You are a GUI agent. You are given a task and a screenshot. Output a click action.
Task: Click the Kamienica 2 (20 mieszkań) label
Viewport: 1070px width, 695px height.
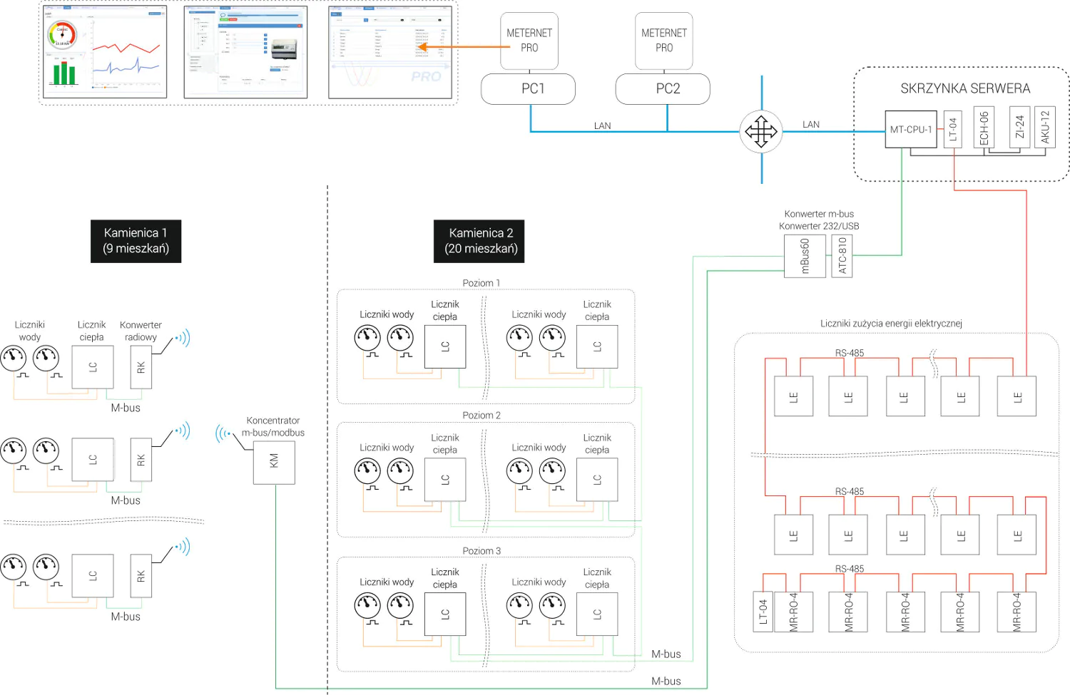click(479, 241)
